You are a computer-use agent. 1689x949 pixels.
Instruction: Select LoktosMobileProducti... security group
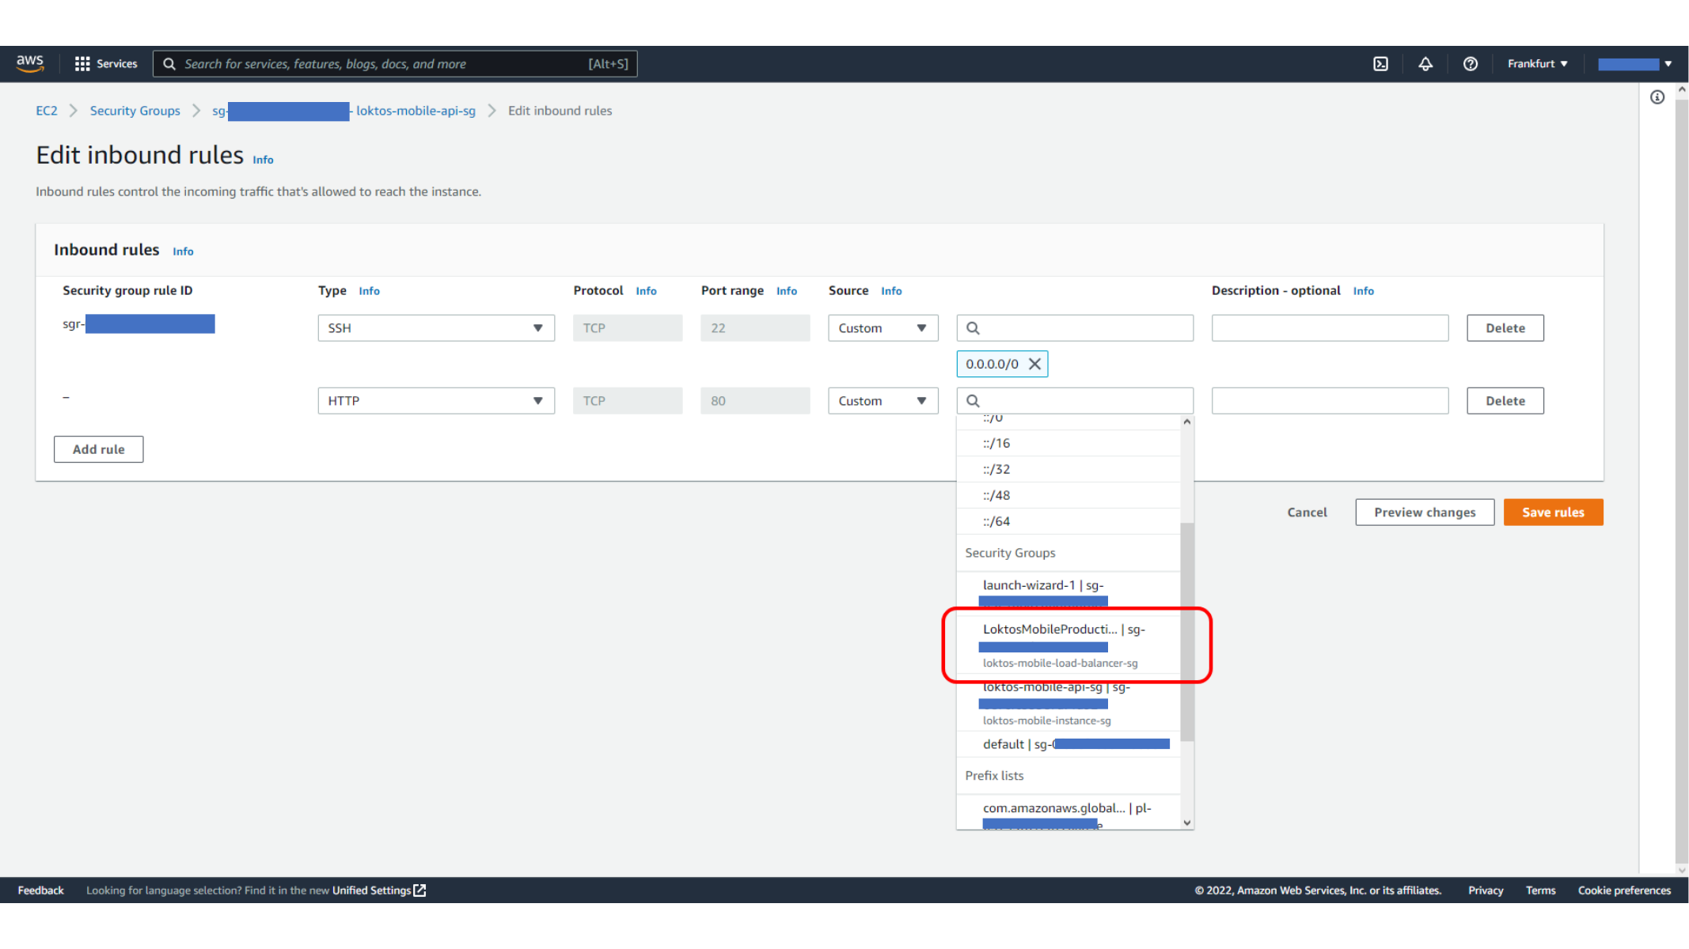(1068, 645)
